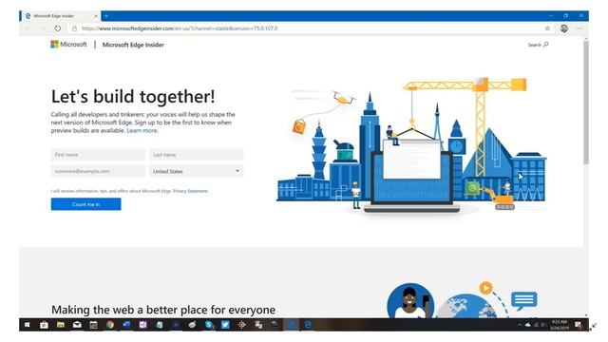Click the browser forward arrow

tap(43, 28)
